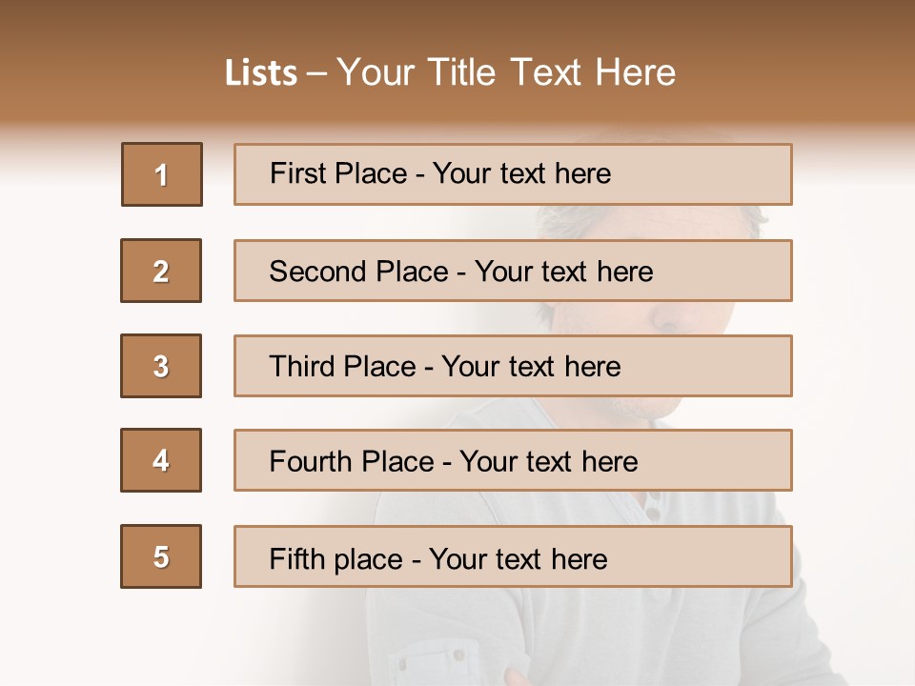Click the 'Fifth place - Your text here' bar
The height and width of the screenshot is (686, 915).
[x=513, y=556]
